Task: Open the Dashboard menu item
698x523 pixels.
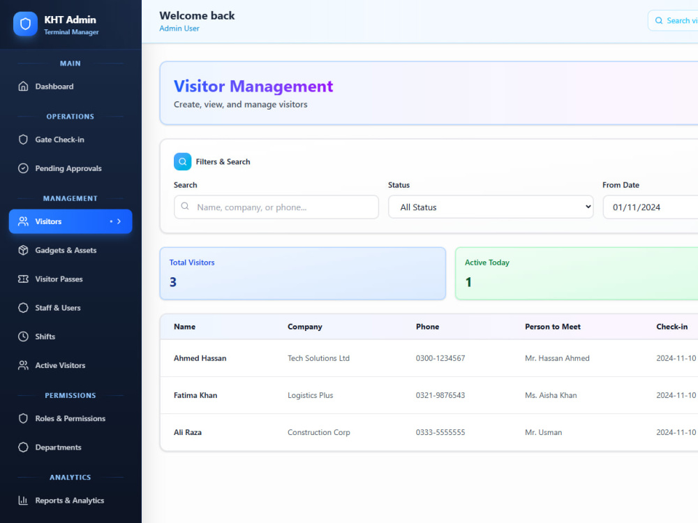Action: (x=70, y=86)
